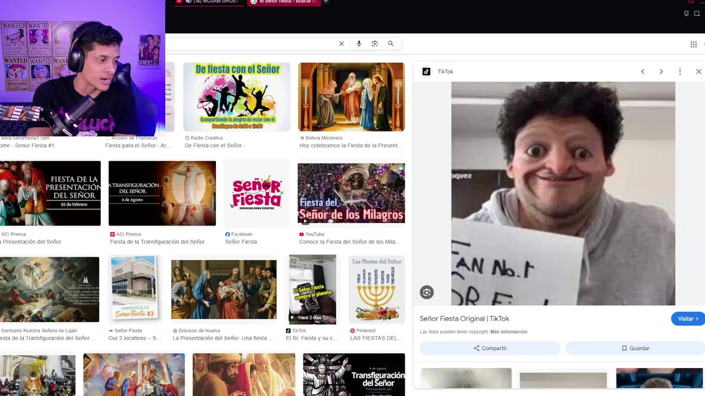Open 'Fiesta de la Presentación del Señor' thumbnail

50,193
